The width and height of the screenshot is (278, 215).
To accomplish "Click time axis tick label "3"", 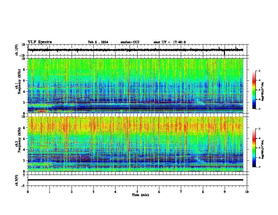I will [93, 192].
